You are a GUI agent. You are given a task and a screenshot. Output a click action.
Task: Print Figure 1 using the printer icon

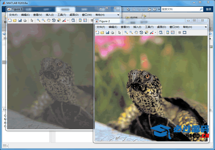pyautogui.click(x=25, y=20)
